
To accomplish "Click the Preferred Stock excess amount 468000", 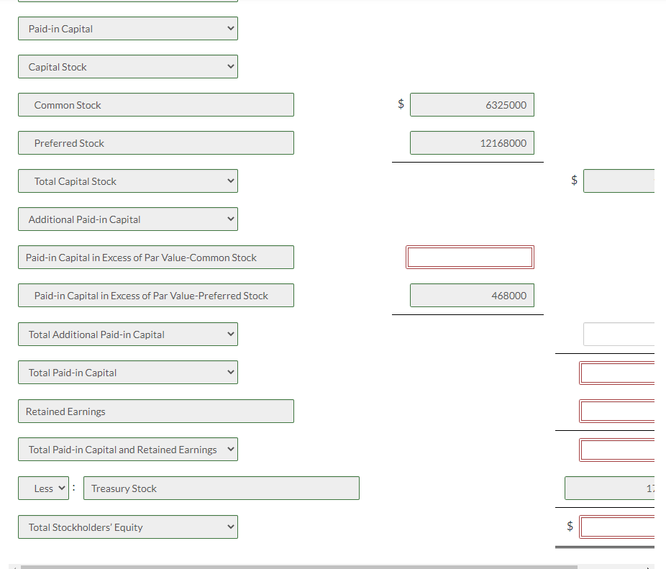I will coord(472,296).
